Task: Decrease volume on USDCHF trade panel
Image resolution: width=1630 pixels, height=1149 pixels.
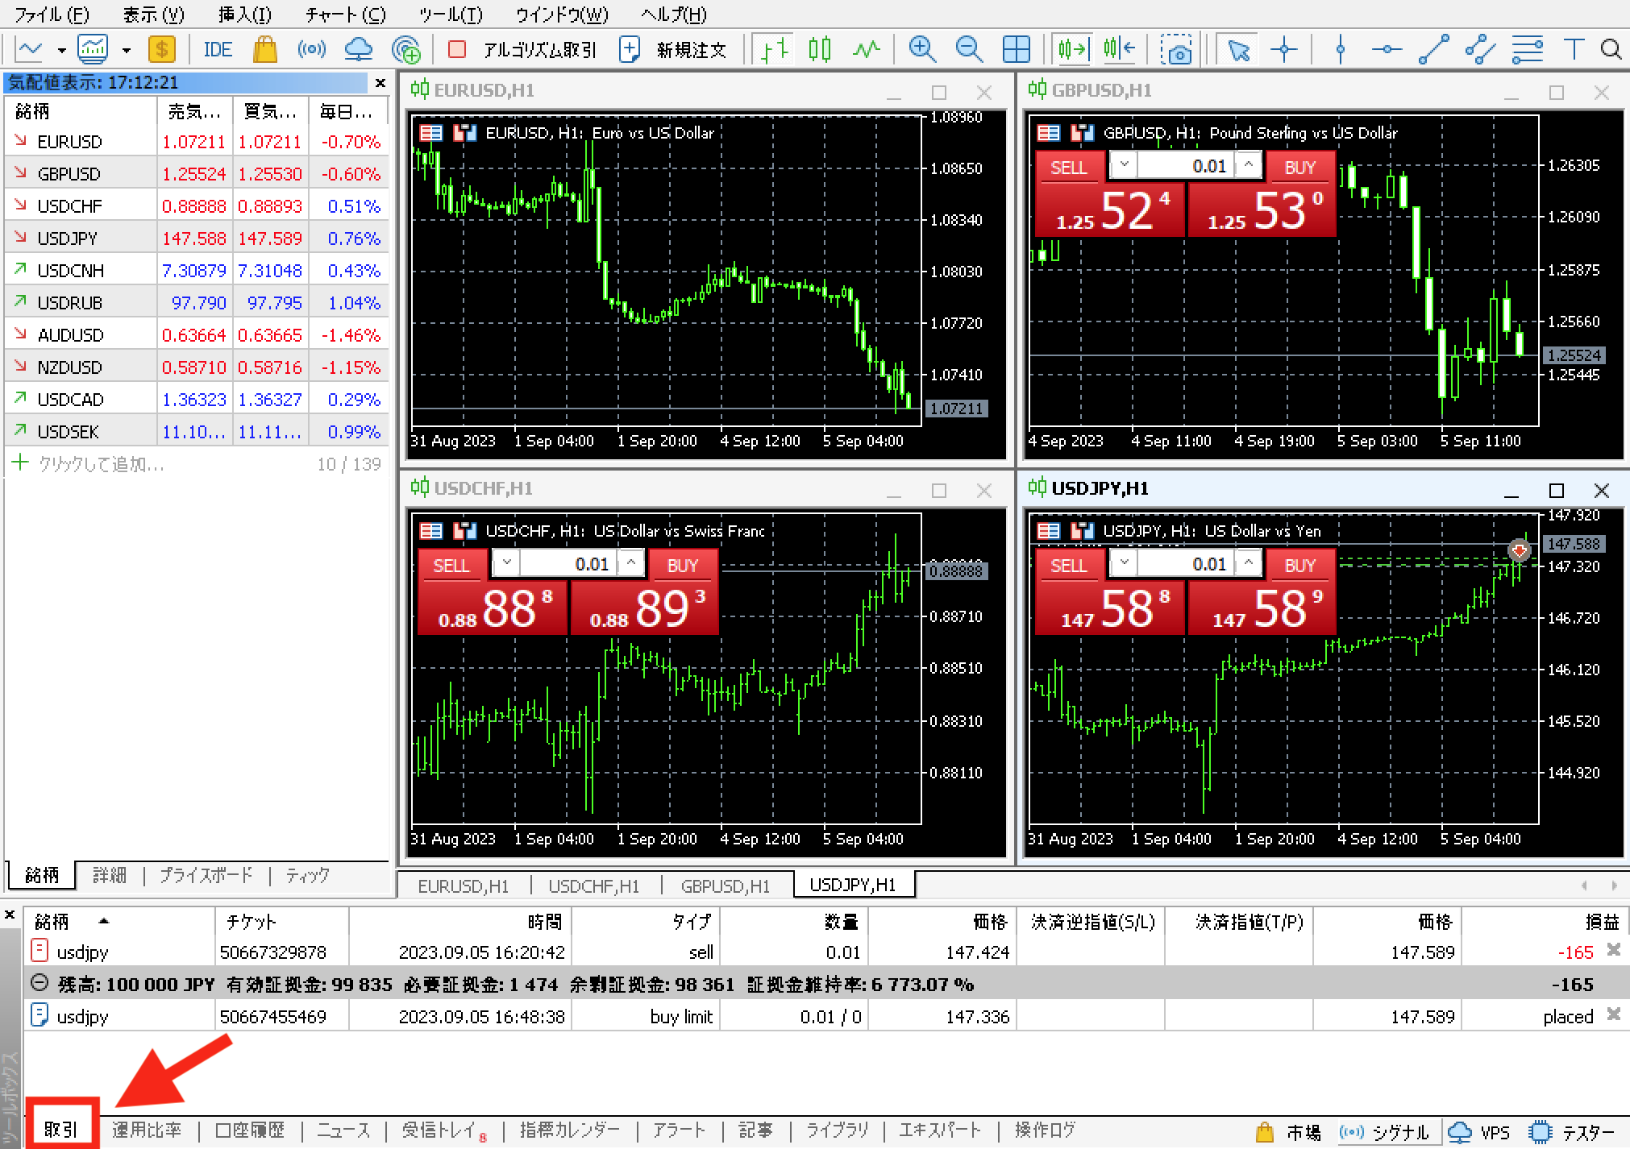Action: 506,563
